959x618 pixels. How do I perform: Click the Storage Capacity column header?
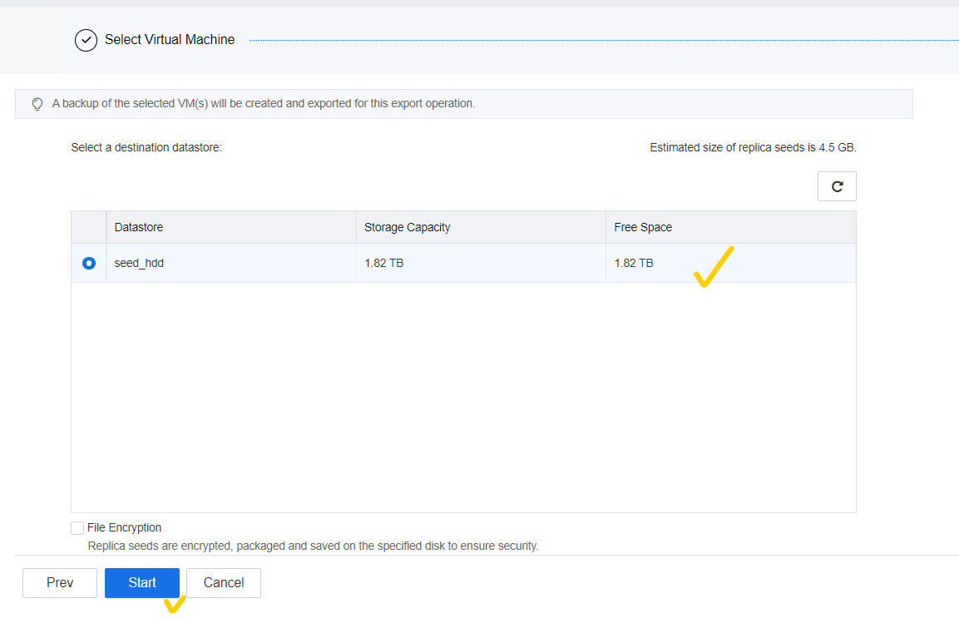481,227
